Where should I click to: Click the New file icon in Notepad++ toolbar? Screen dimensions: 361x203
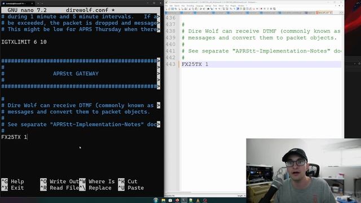[x=166, y=8]
